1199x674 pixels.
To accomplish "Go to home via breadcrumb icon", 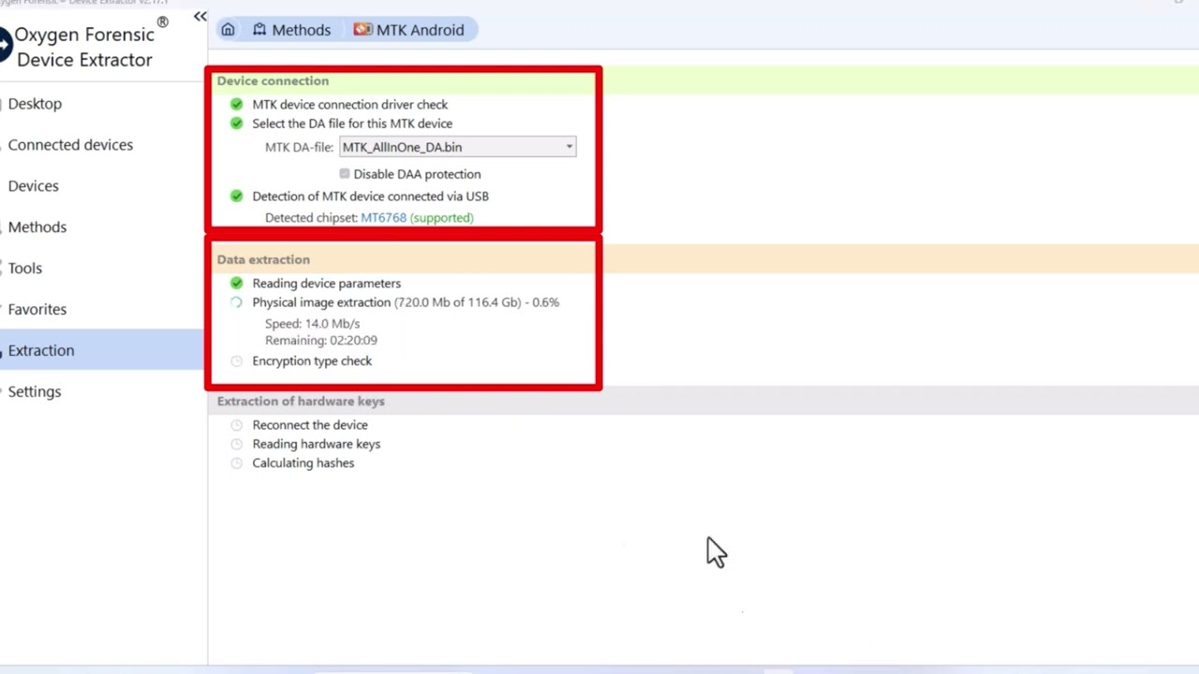I will point(228,30).
